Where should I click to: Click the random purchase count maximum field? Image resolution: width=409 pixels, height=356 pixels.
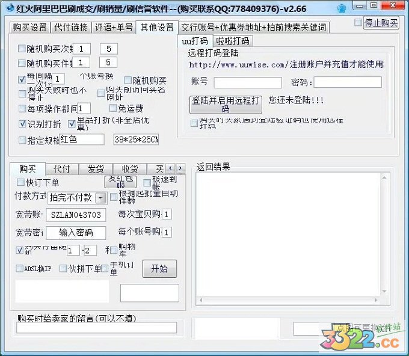[108, 49]
